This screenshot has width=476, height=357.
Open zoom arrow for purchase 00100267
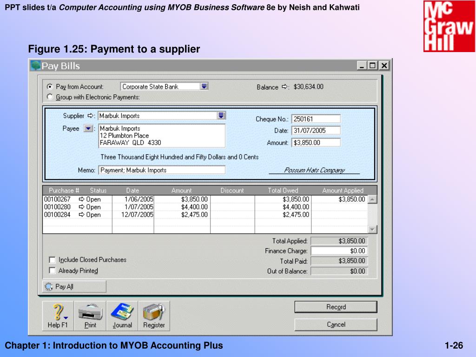click(x=81, y=199)
